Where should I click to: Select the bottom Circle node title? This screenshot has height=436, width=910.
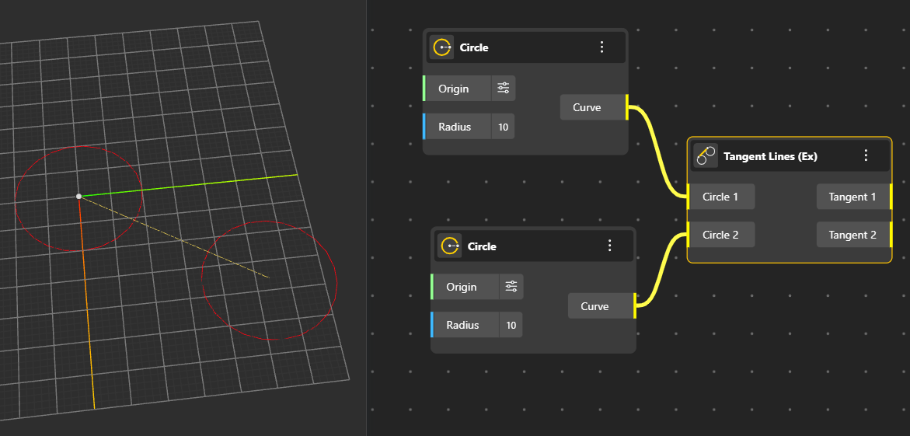pos(482,246)
